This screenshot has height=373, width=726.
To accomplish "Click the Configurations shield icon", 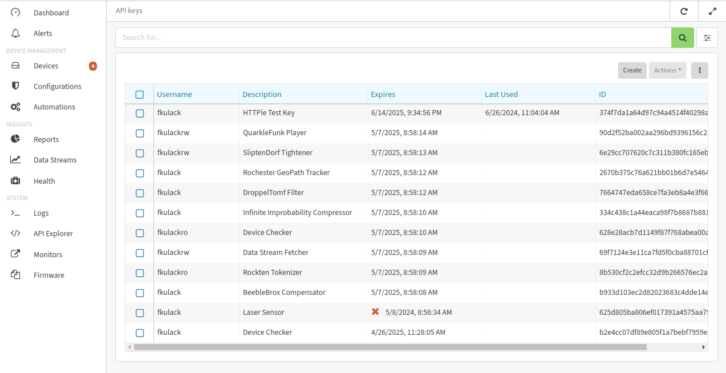I will [x=15, y=86].
